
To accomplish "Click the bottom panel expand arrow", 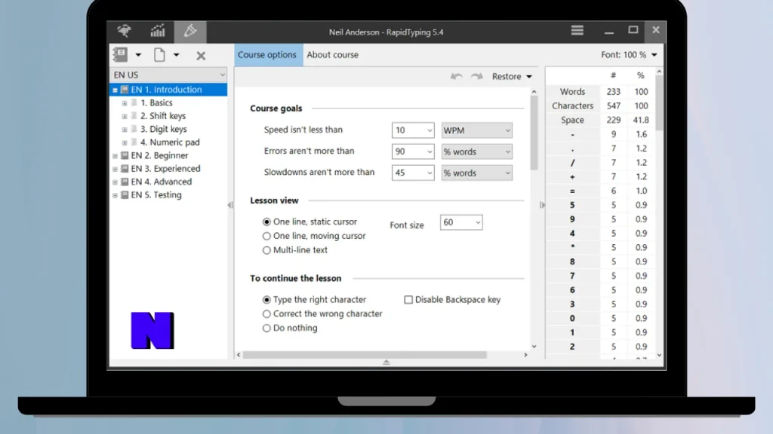I will coord(386,362).
